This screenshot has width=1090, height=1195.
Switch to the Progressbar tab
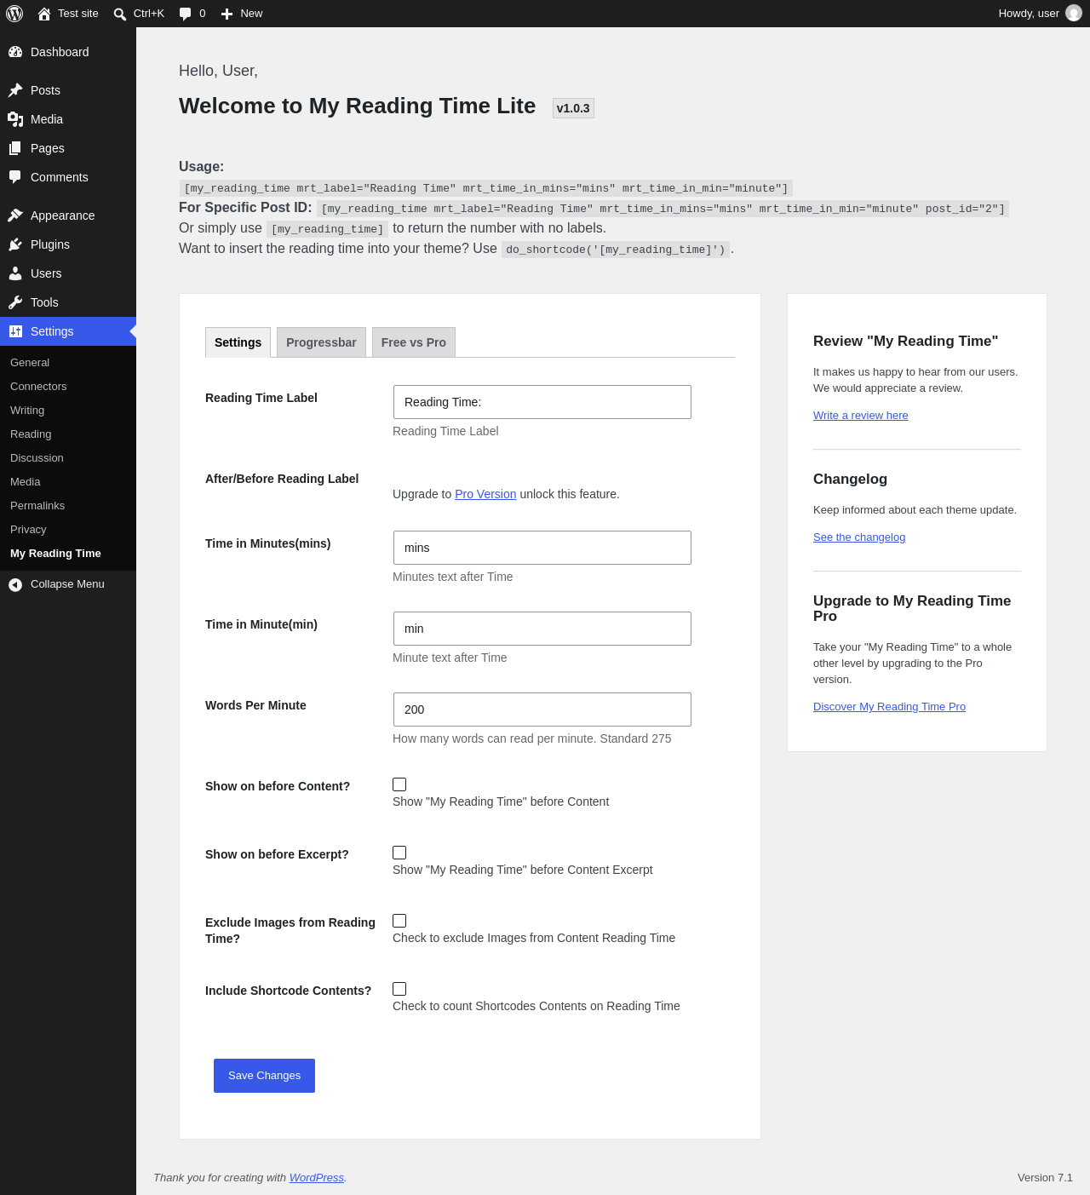(321, 342)
